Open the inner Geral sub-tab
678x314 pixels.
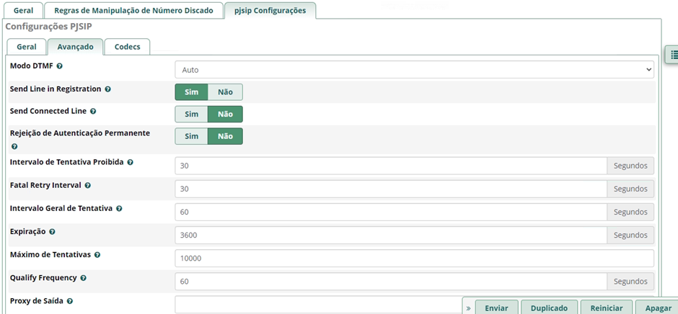click(x=27, y=47)
